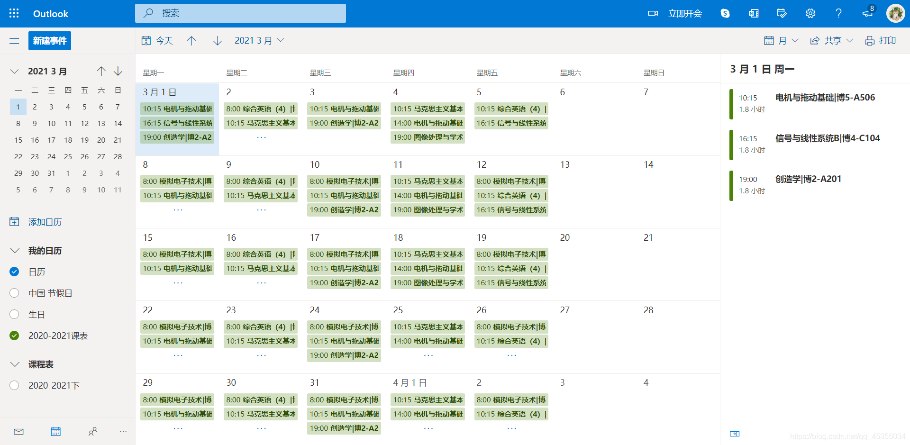Open the account profile picture

pos(896,13)
